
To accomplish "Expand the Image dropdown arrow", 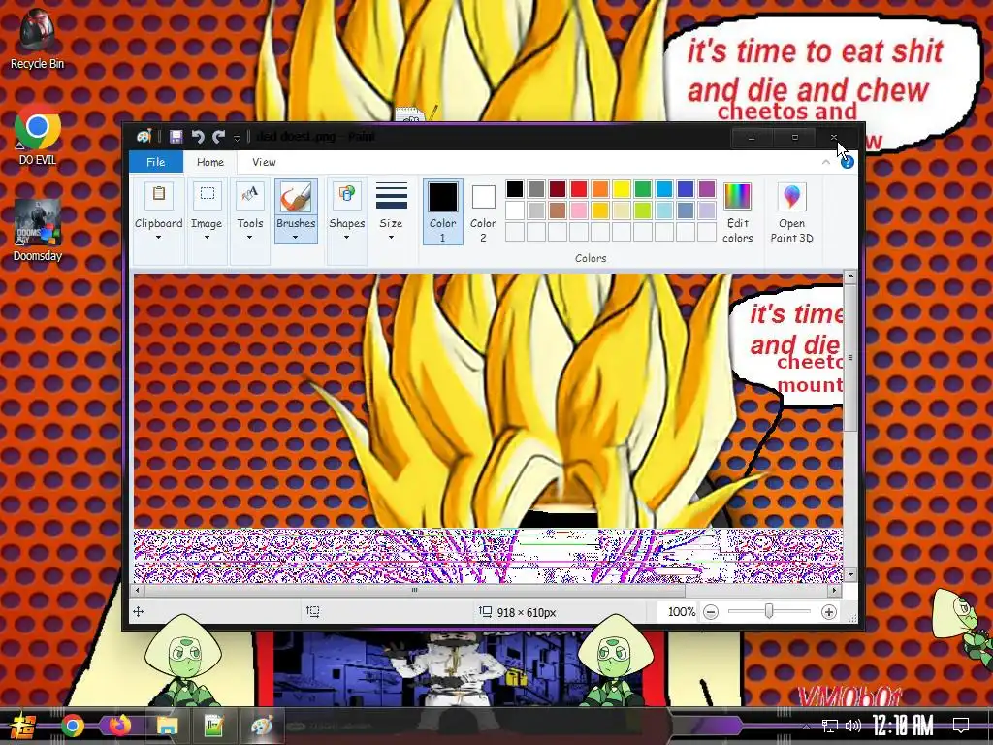I will pos(207,238).
